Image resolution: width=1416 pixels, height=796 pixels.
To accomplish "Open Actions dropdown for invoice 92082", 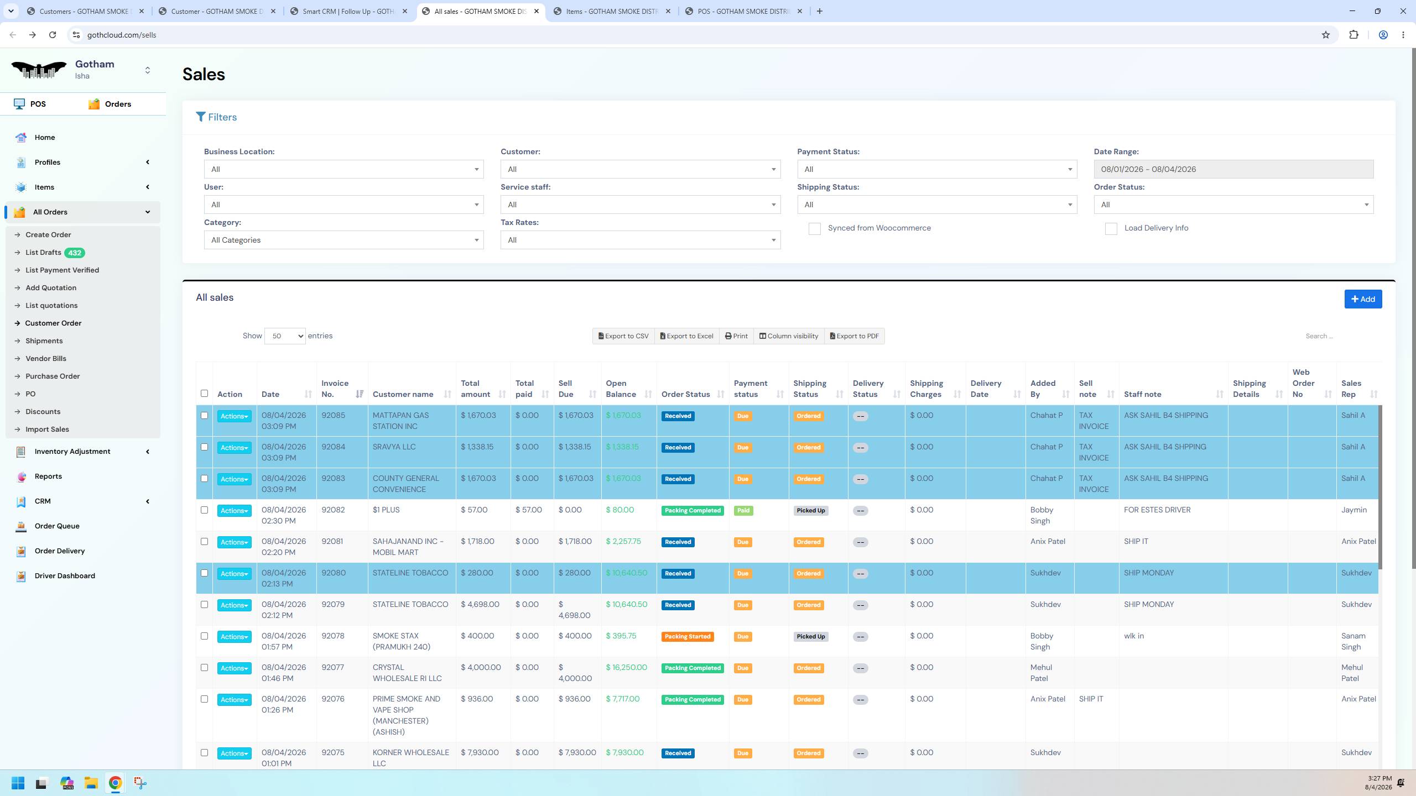I will 234,511.
